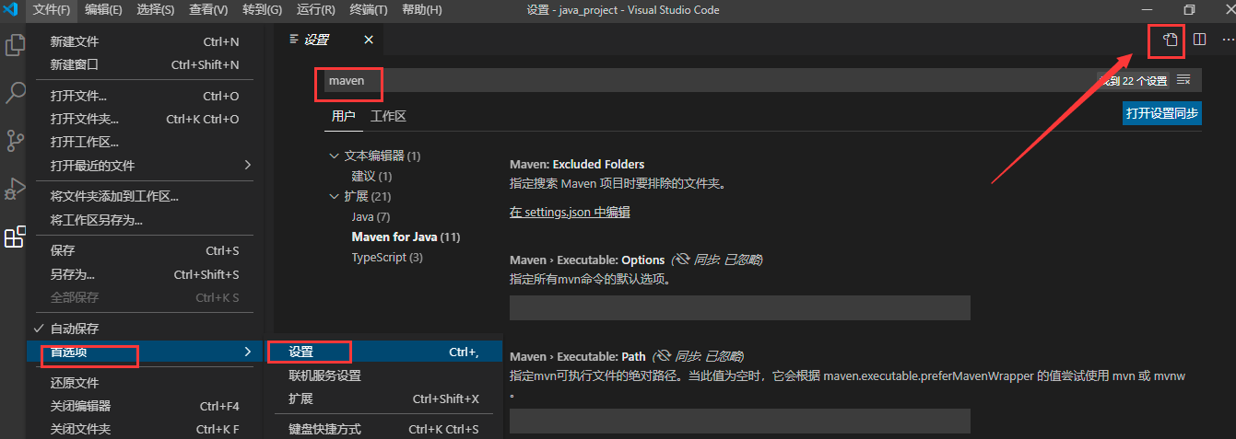Open the 编辑(E) menu
This screenshot has height=439, width=1236.
(x=103, y=10)
